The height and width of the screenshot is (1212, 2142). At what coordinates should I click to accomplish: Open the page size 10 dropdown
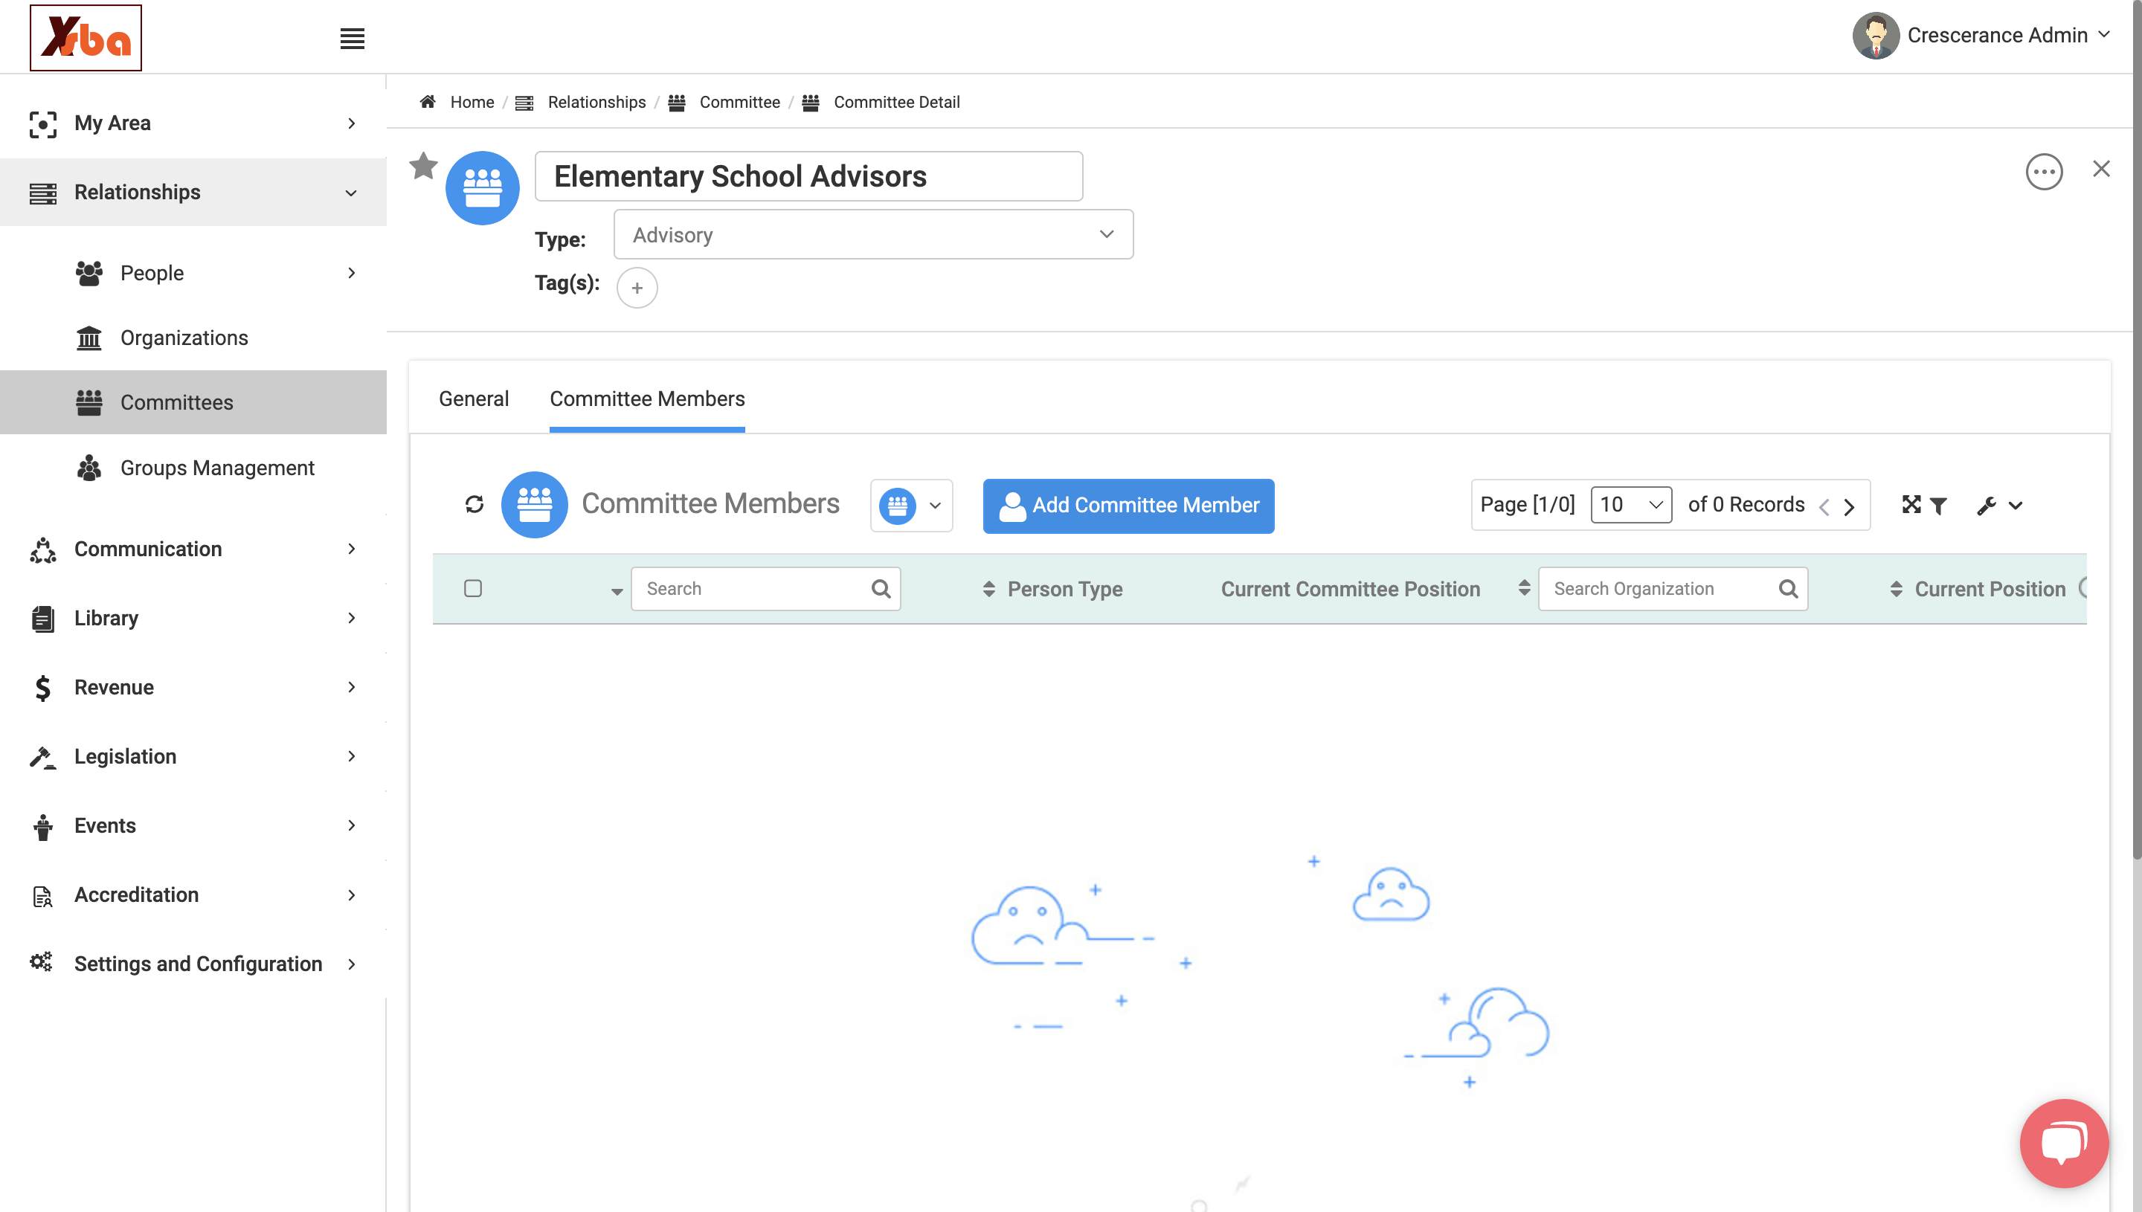coord(1631,504)
